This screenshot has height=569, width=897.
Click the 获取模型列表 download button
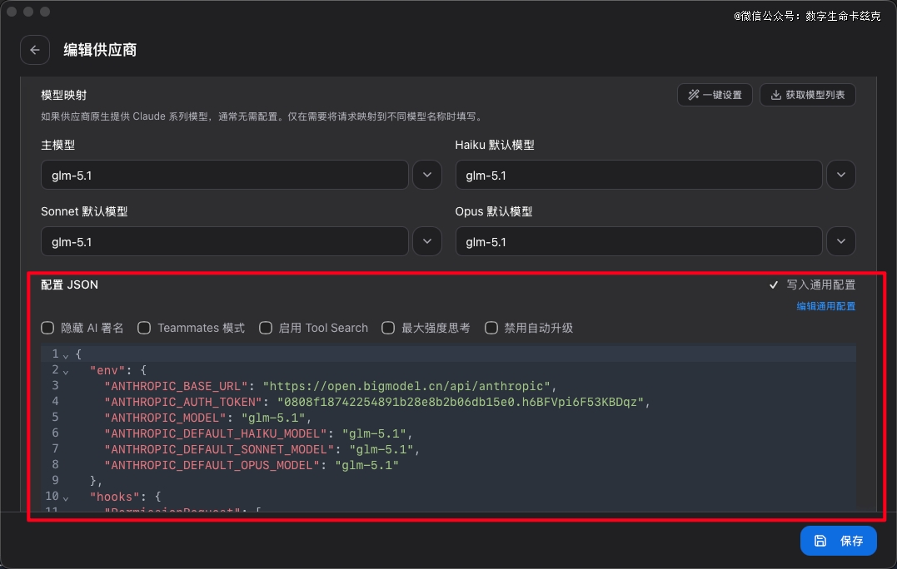click(807, 95)
